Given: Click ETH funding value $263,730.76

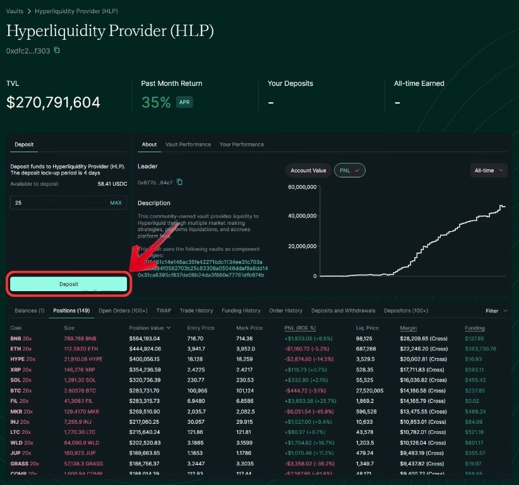Looking at the screenshot, I should point(480,349).
